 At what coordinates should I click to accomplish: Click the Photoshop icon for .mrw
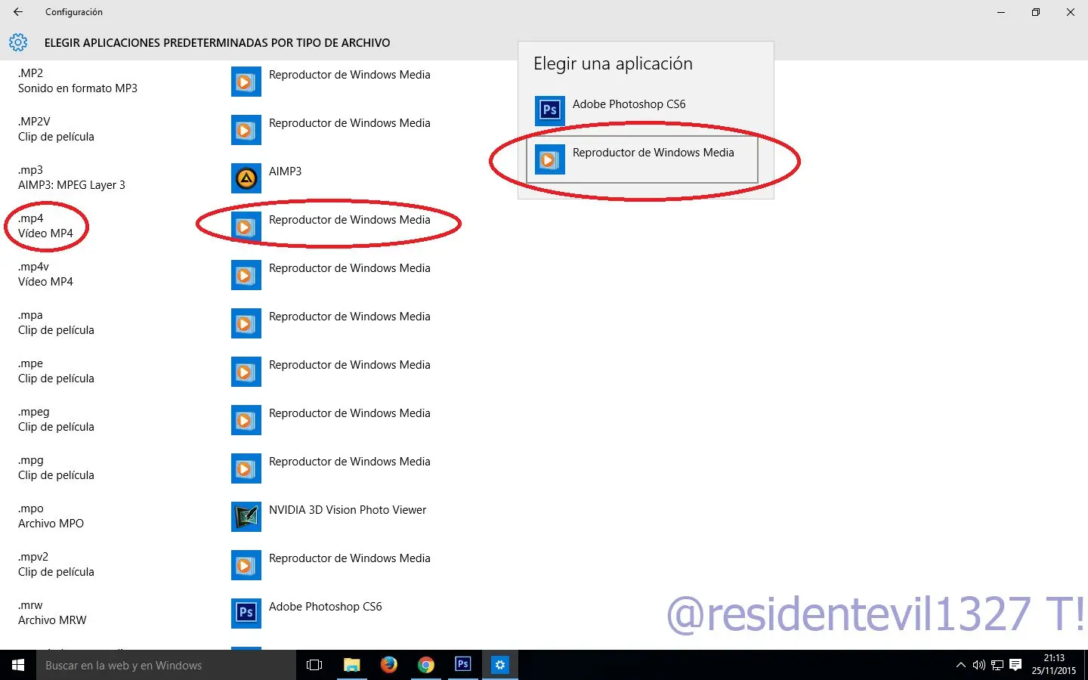pyautogui.click(x=246, y=614)
